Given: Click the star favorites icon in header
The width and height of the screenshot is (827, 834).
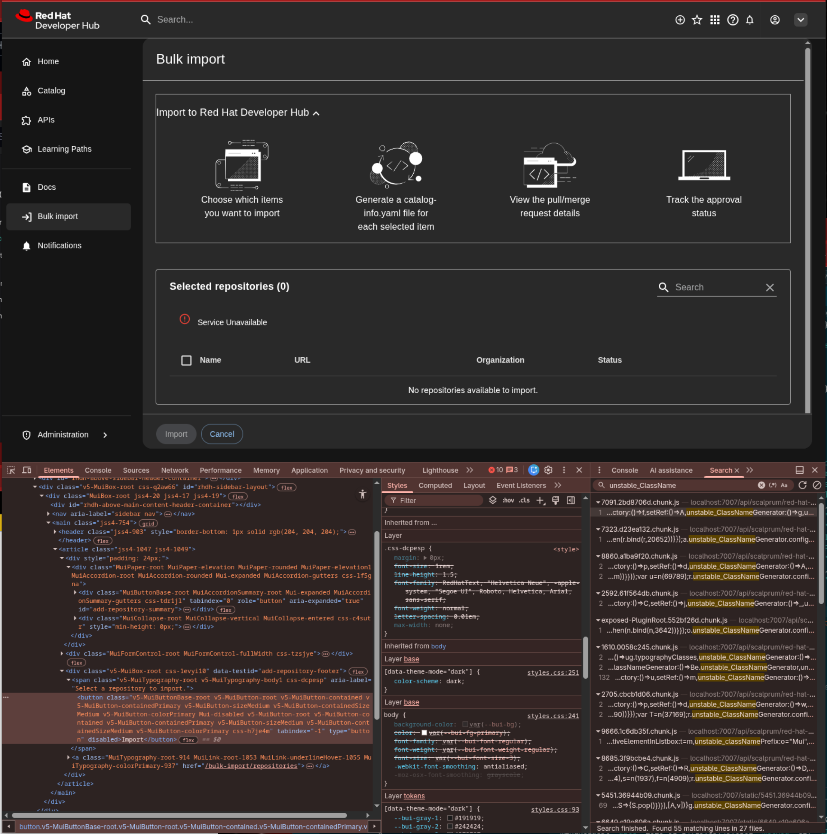Looking at the screenshot, I should coord(697,20).
